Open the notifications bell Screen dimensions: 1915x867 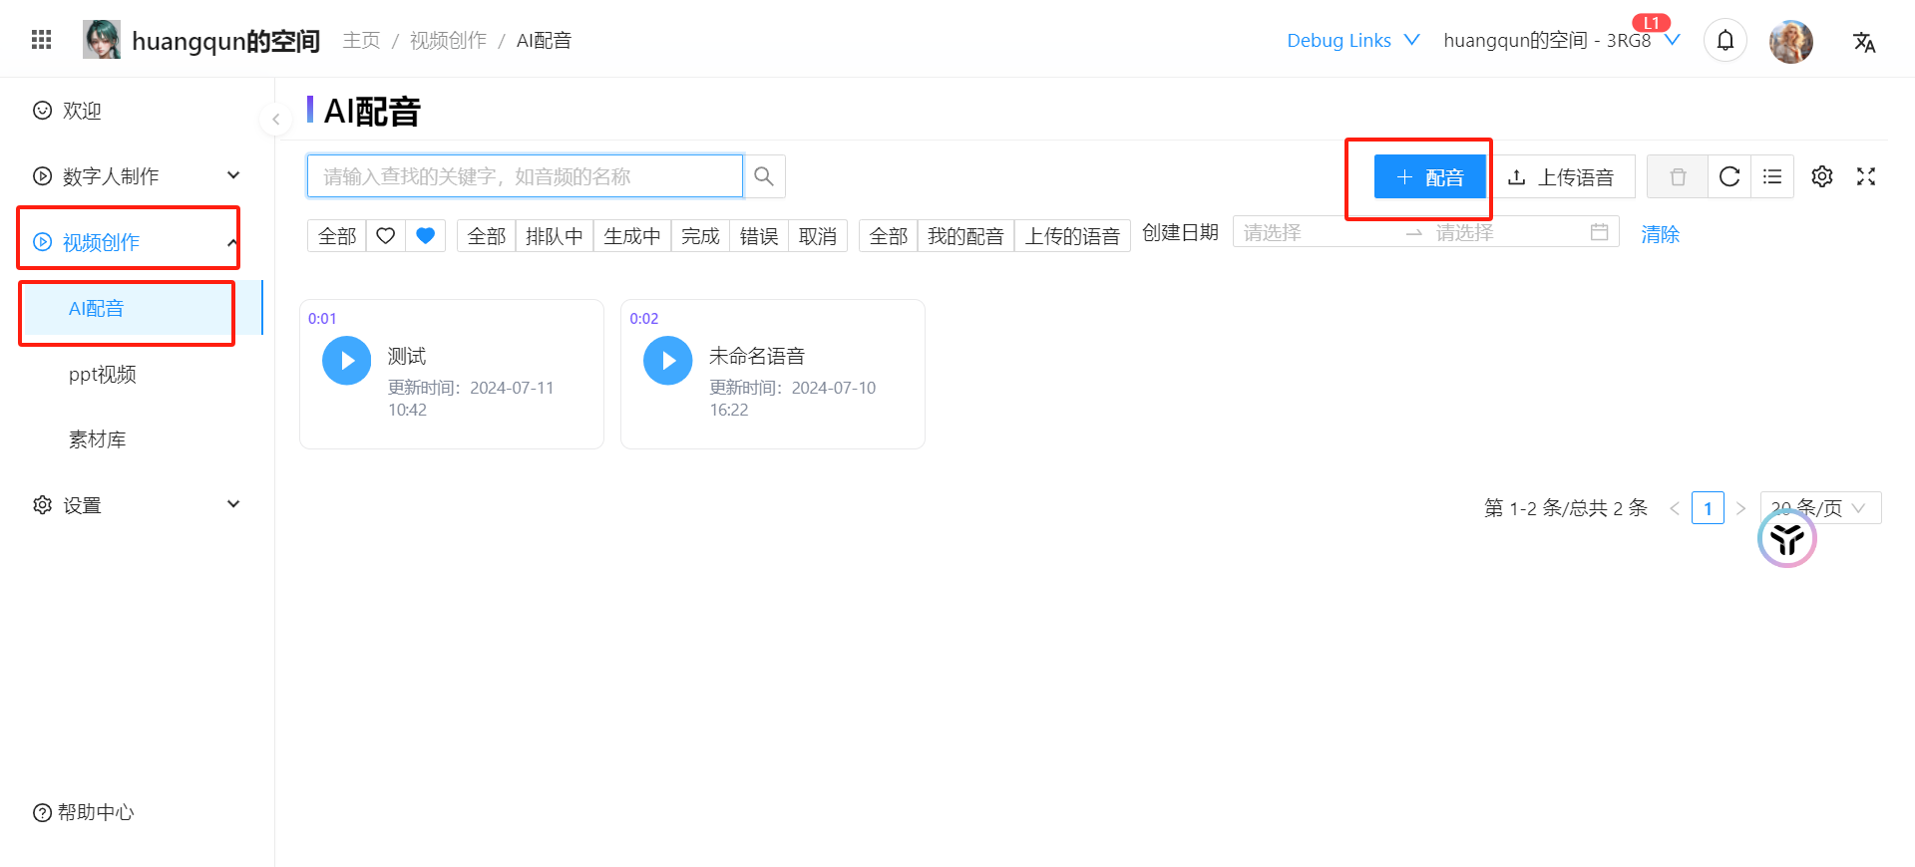tap(1725, 41)
